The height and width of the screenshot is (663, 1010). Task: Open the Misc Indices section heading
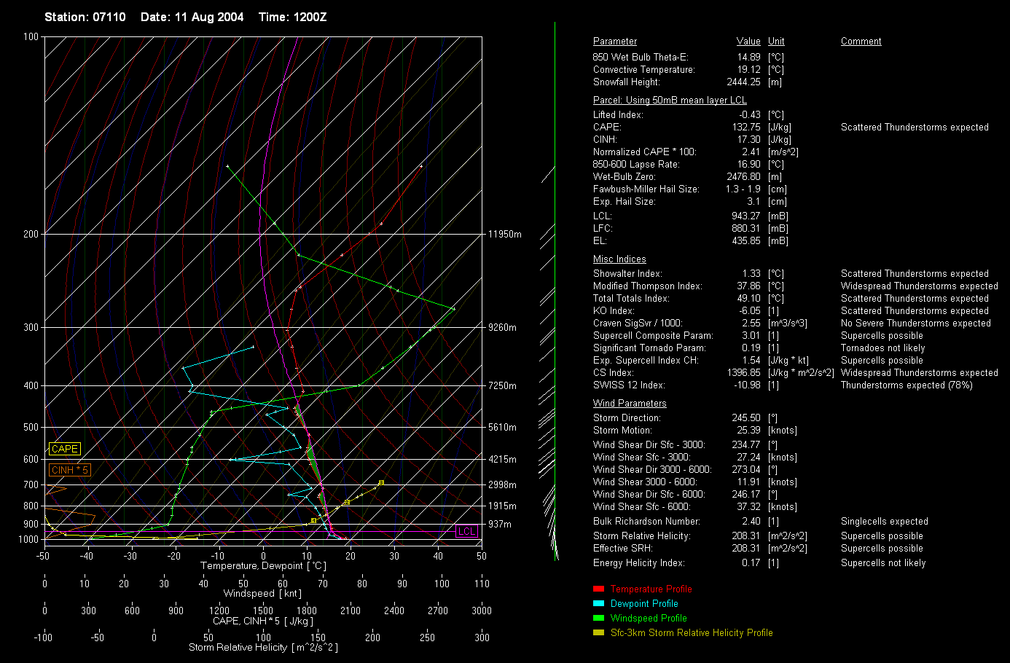point(619,259)
